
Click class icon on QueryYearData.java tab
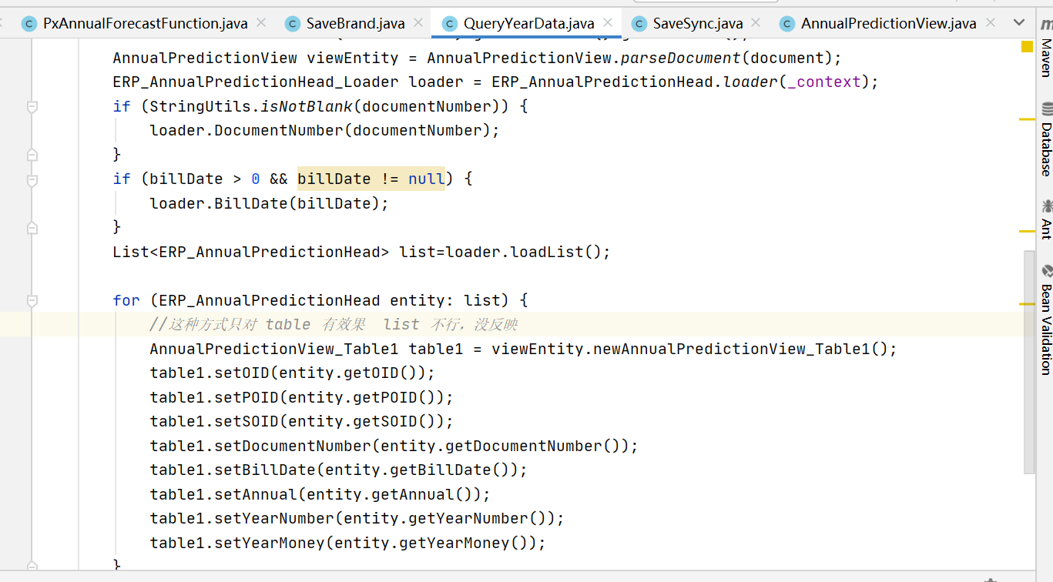pos(449,24)
